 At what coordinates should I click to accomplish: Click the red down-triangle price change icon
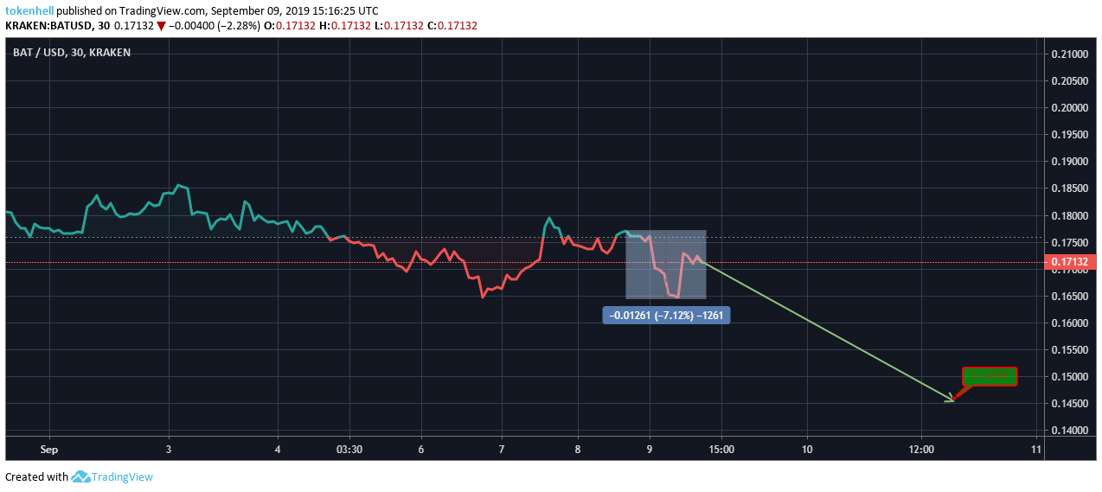[161, 26]
